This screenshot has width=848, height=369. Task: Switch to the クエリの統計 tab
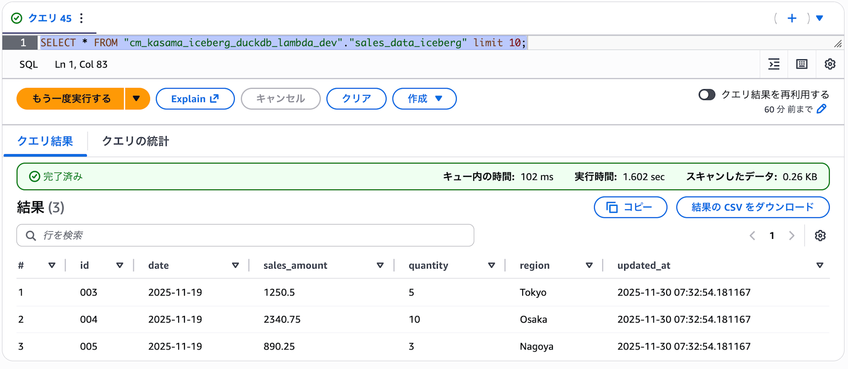(x=136, y=141)
